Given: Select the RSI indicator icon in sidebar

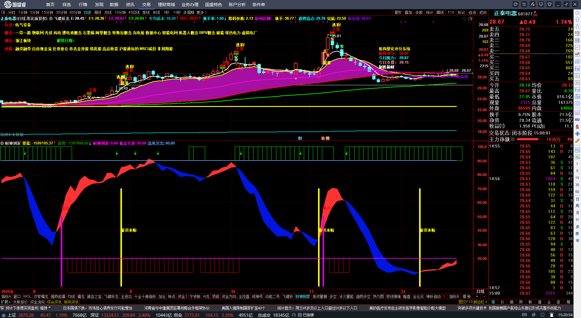Looking at the screenshot, I should [x=577, y=120].
